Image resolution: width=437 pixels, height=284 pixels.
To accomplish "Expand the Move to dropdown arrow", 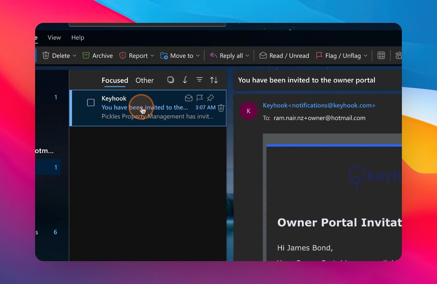I will coord(198,56).
